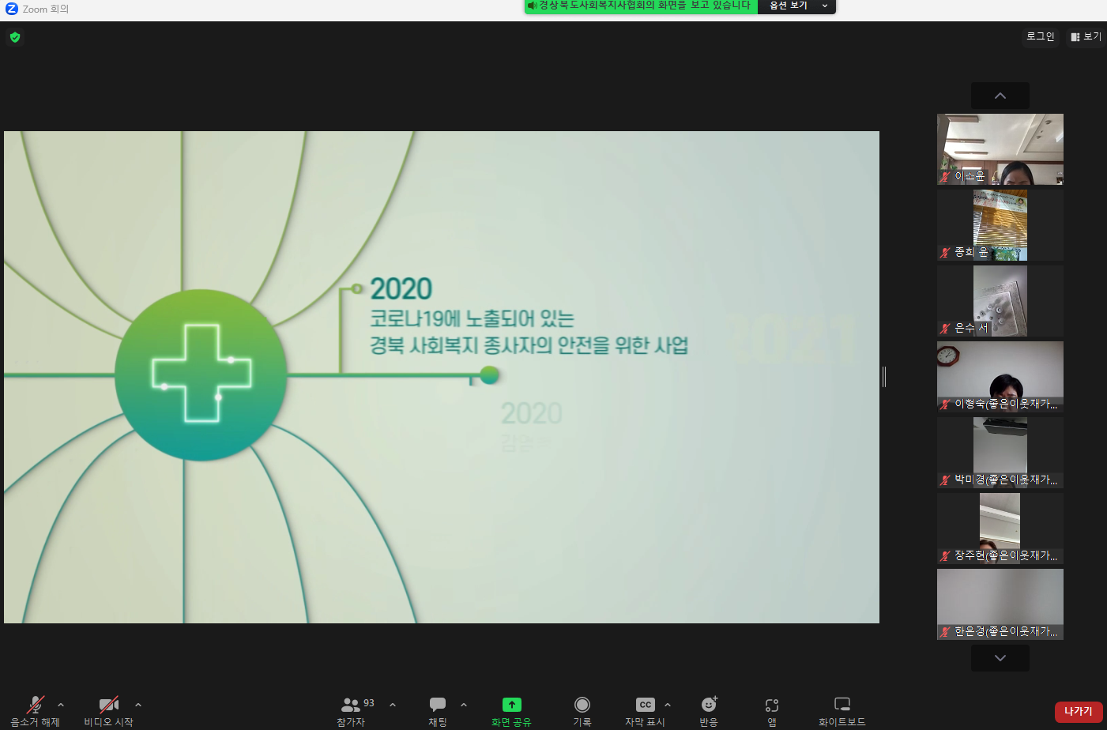Expand video options arrow beside 비디오 시작
The image size is (1107, 730).
[138, 705]
